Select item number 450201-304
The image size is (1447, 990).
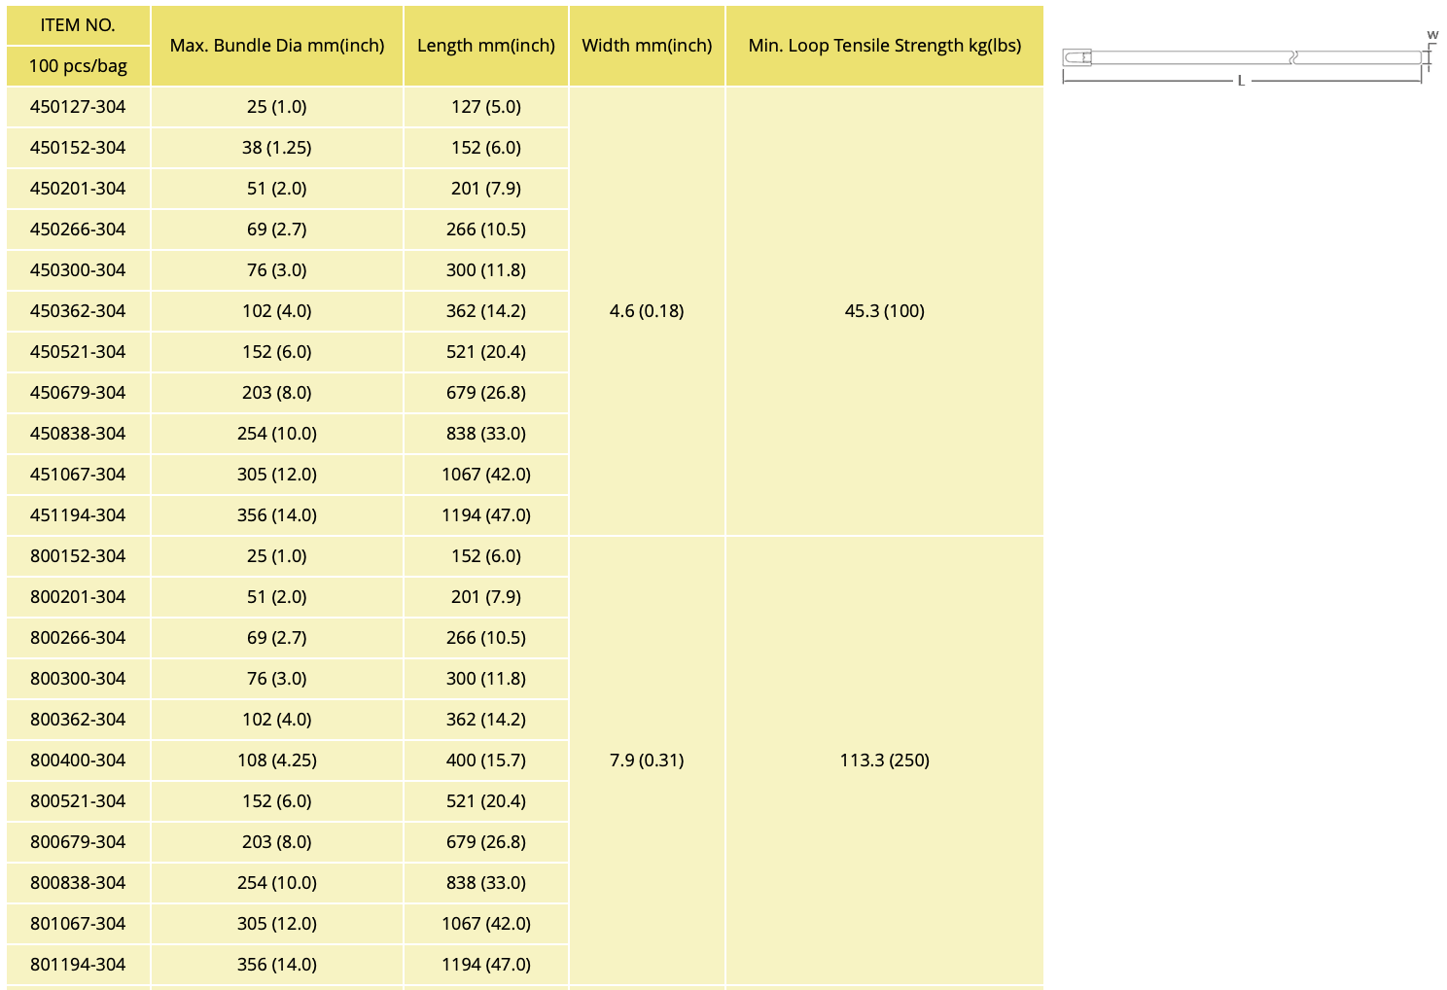(x=78, y=189)
